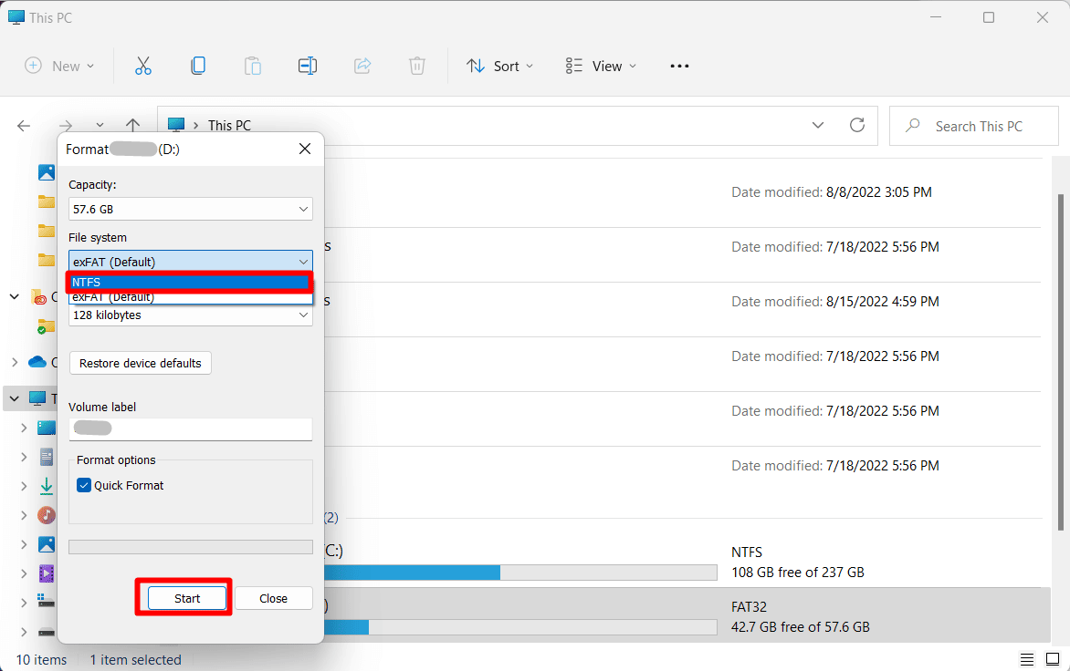Viewport: 1070px width, 671px height.
Task: Click the Volume label text field
Action: click(190, 428)
